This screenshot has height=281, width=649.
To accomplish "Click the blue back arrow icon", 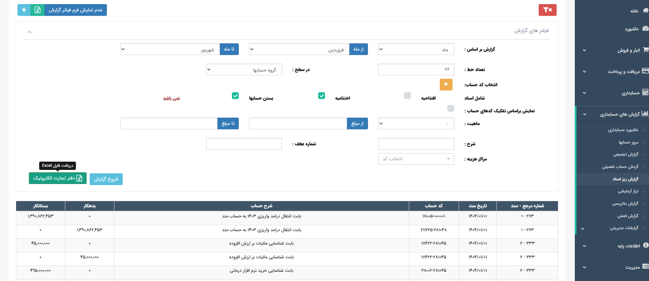I will pos(24,10).
